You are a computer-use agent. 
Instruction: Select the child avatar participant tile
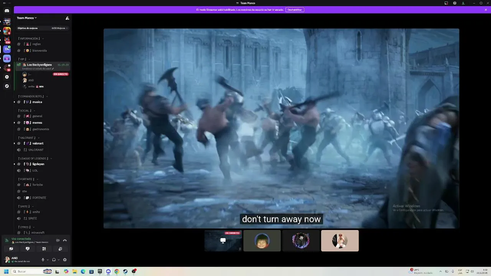[262, 241]
